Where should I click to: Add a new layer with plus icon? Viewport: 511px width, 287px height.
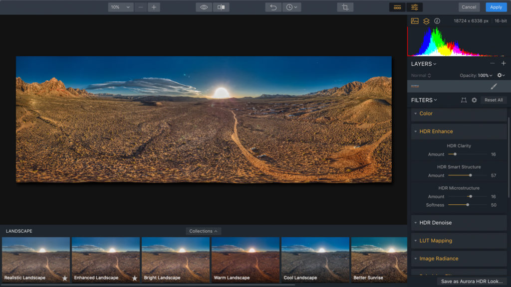(504, 63)
